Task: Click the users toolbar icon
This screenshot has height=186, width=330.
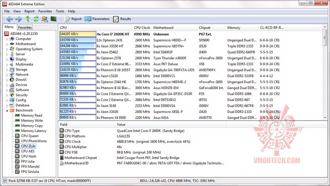Action: tap(44, 19)
